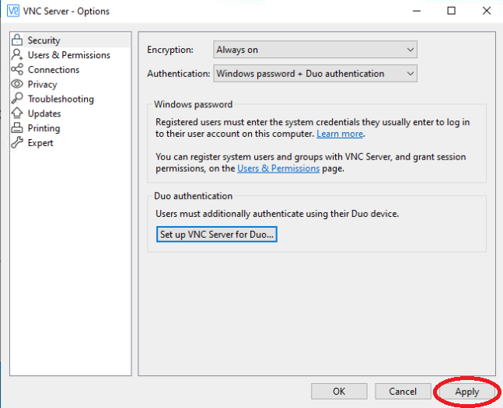Click the 'Windows password' group heading
Viewport: 503px width, 408px height.
point(193,104)
